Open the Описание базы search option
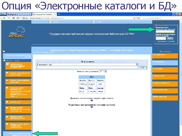Image resolution: width=182 pixels, height=136 pixels. click(165, 56)
